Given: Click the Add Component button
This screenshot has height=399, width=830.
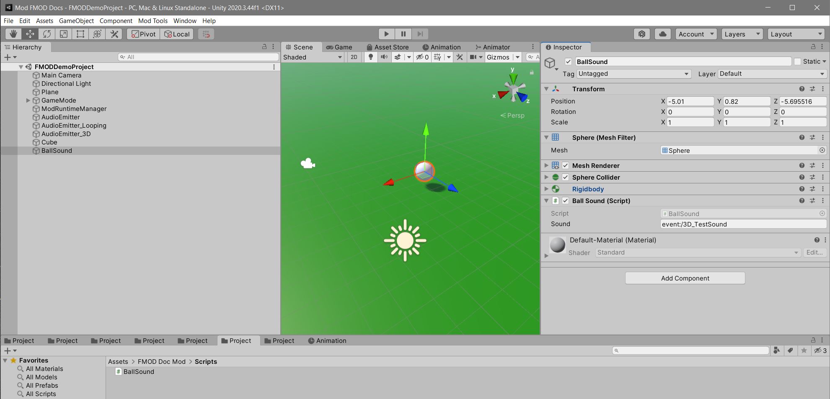Looking at the screenshot, I should (685, 278).
